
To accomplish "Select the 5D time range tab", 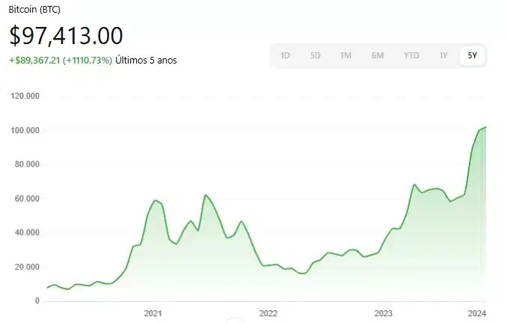I will 316,55.
